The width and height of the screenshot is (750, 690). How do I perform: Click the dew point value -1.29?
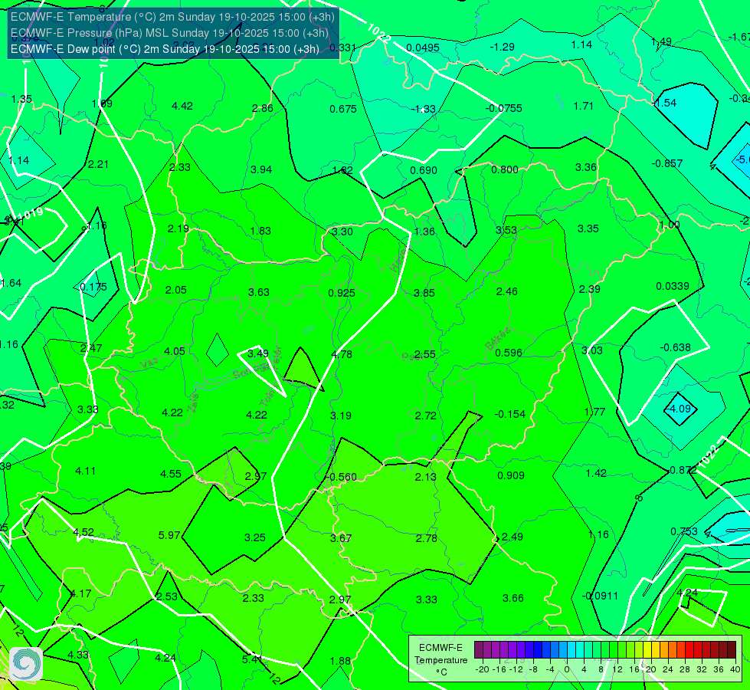pos(503,47)
